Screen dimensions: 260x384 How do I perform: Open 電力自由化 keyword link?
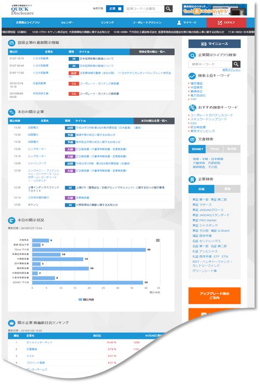(x=198, y=95)
